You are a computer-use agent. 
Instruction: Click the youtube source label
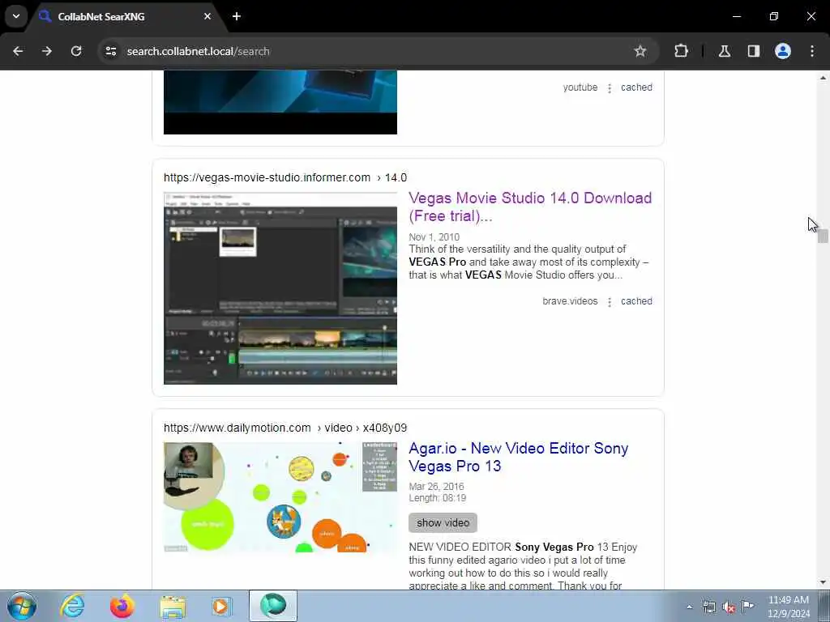tap(580, 87)
